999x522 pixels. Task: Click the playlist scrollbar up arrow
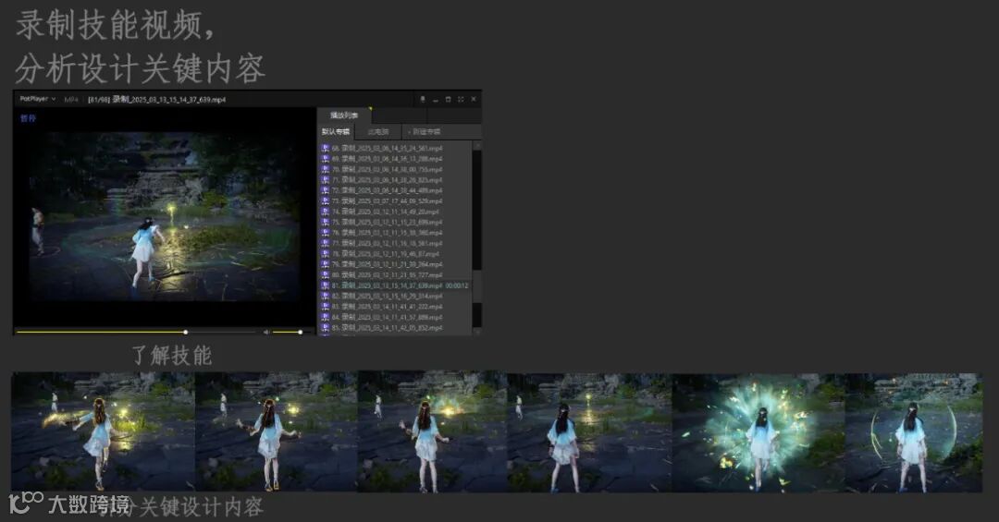[x=477, y=146]
